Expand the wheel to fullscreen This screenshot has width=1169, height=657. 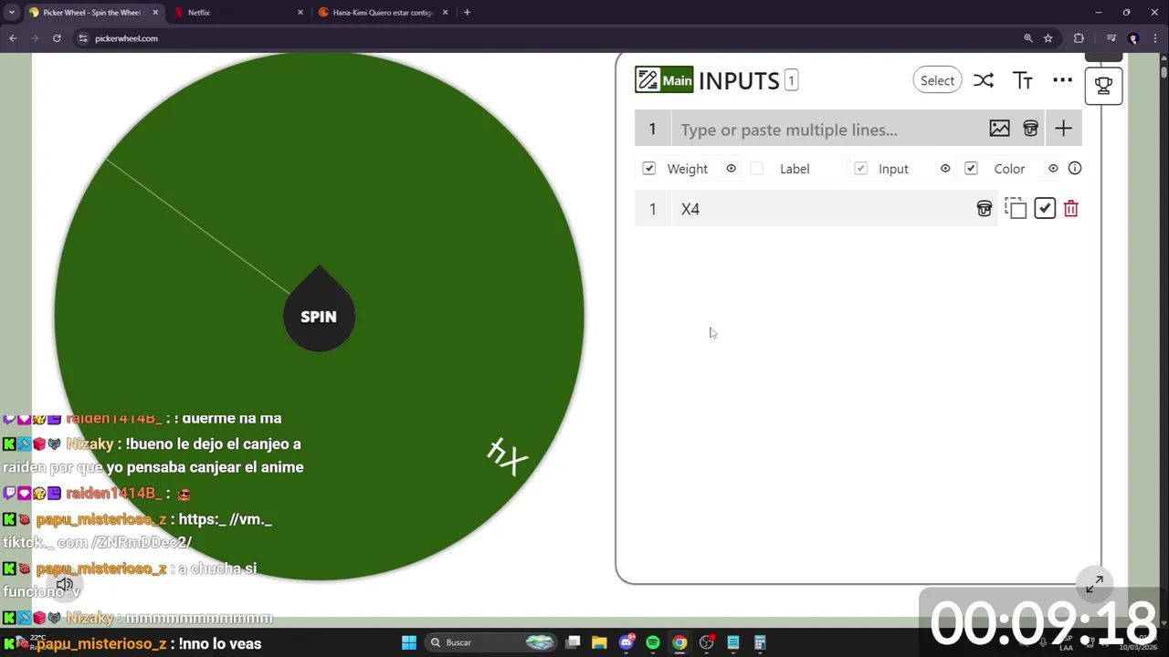pyautogui.click(x=1095, y=584)
